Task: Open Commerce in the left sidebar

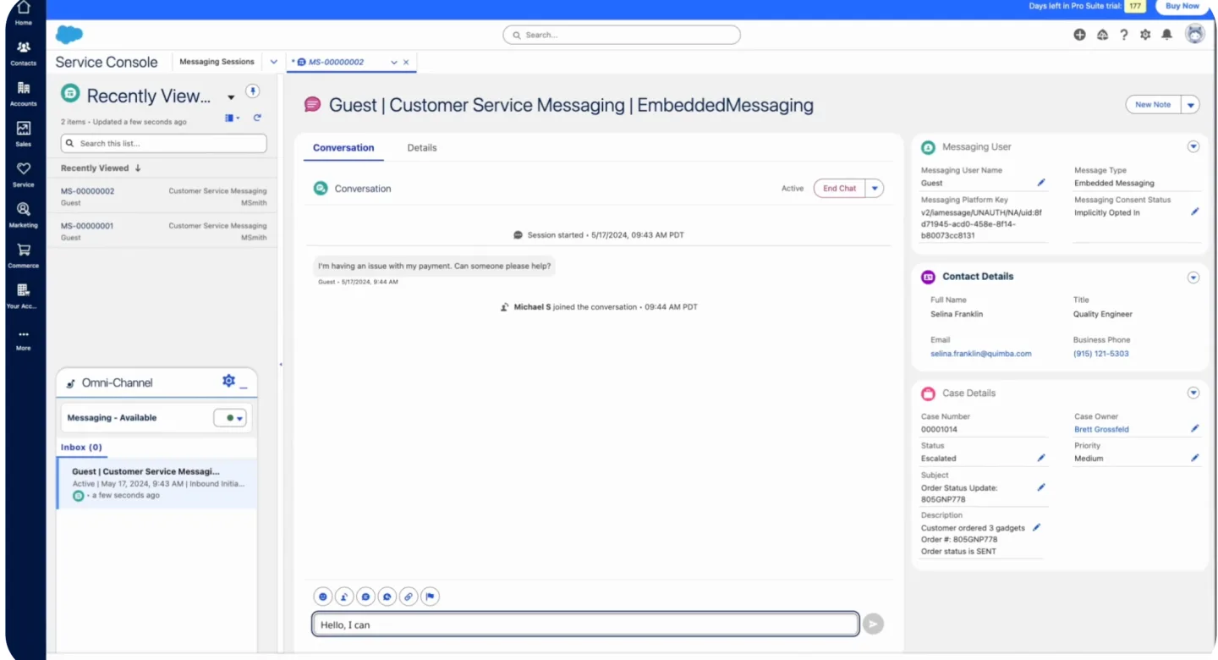Action: click(24, 256)
